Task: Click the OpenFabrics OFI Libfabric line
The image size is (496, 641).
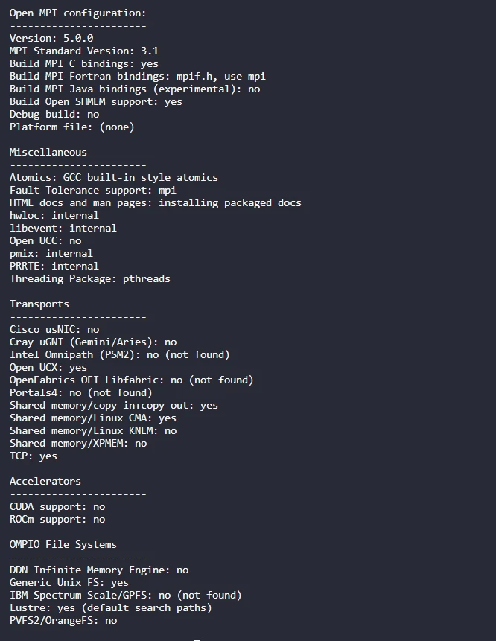Action: [131, 380]
